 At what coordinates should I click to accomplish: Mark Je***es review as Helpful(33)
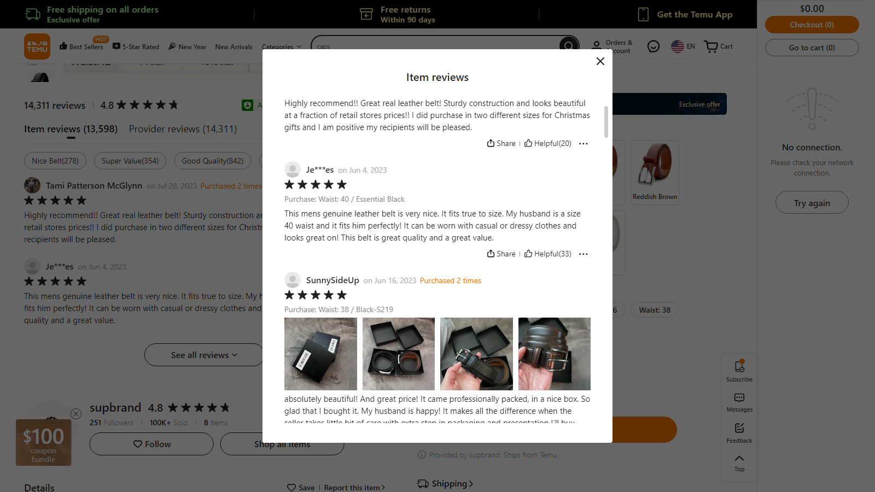click(x=548, y=254)
